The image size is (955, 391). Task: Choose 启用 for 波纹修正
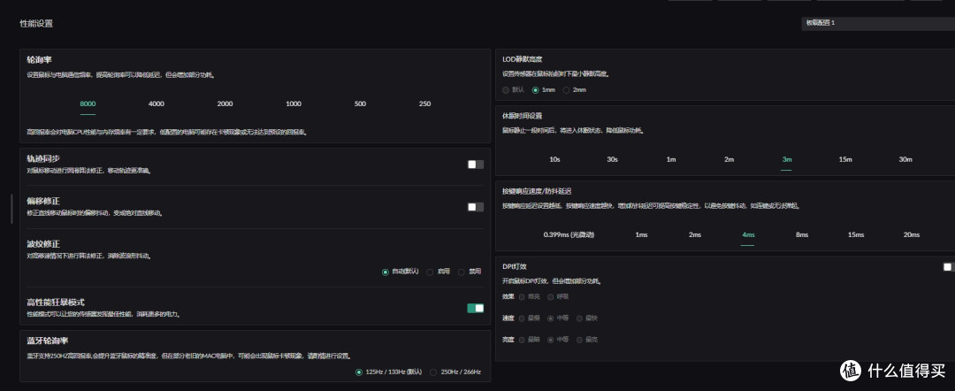[x=438, y=272]
